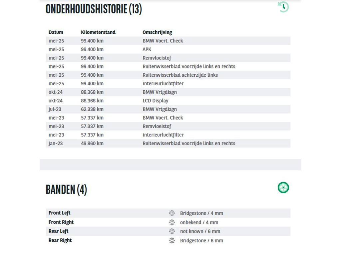Click the onbekend / 4 mm tyre value
Viewport: 341px width, 255px height.
click(199, 222)
